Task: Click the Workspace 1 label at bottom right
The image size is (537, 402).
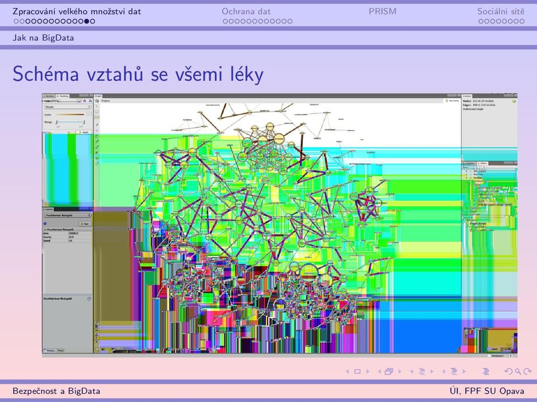Action: 497,356
